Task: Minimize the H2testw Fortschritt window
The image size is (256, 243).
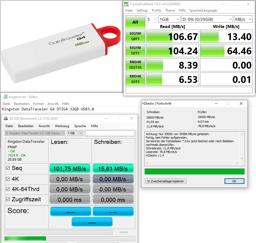Action: point(216,104)
